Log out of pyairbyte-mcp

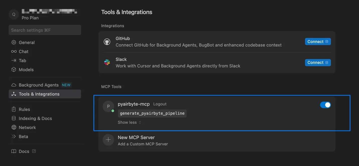tap(160, 104)
